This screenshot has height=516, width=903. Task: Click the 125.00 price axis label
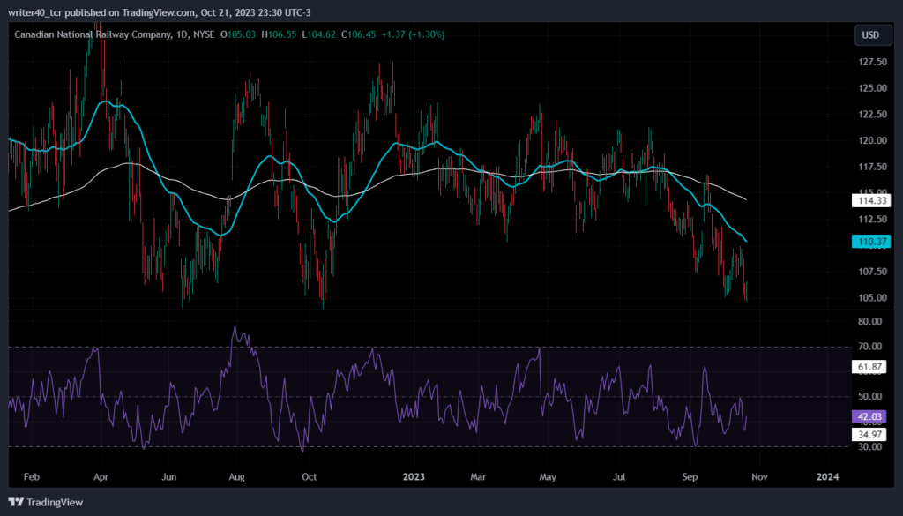click(873, 88)
